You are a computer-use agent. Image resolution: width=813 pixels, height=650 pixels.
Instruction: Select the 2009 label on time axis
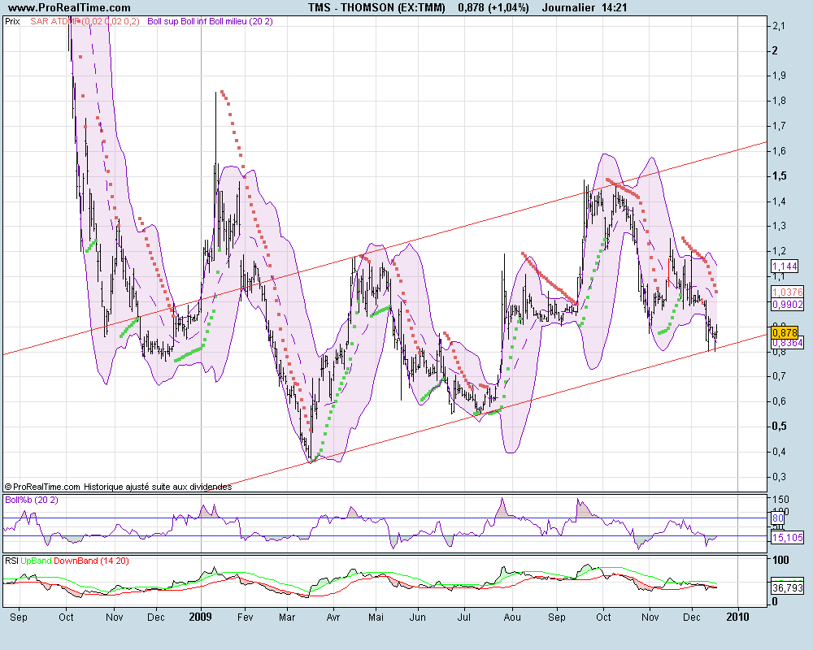[200, 617]
